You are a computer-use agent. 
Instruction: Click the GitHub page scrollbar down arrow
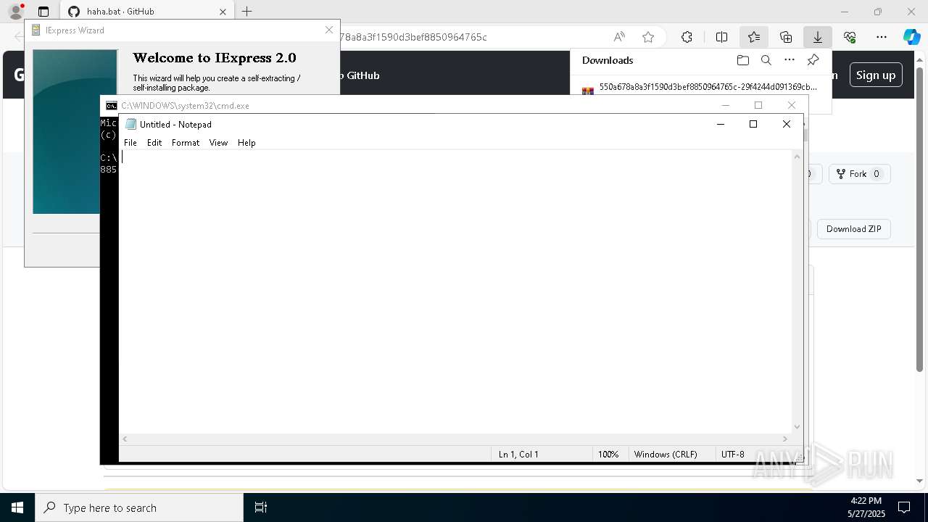[921, 481]
